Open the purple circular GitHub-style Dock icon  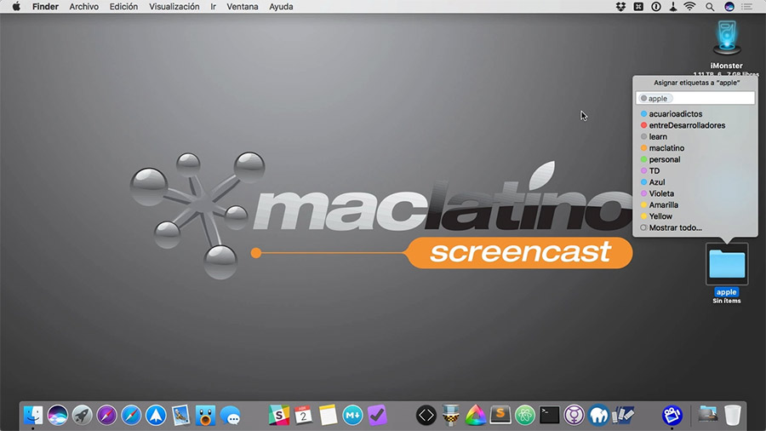[x=574, y=416]
